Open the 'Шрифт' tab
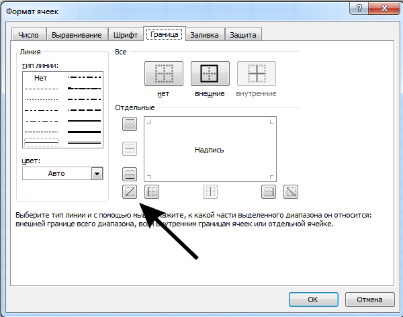 click(x=126, y=35)
